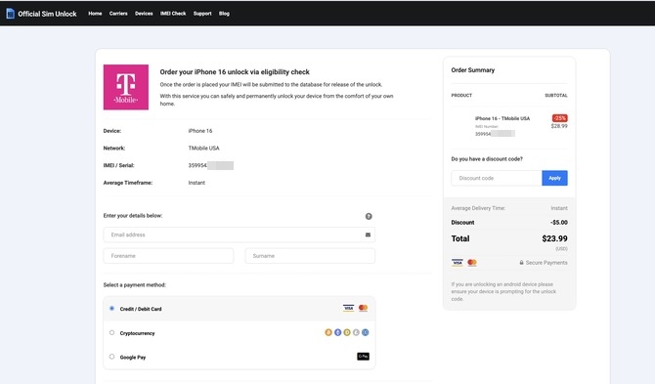Click Mastercard icon in Credit / Debit Card row

[x=363, y=308]
